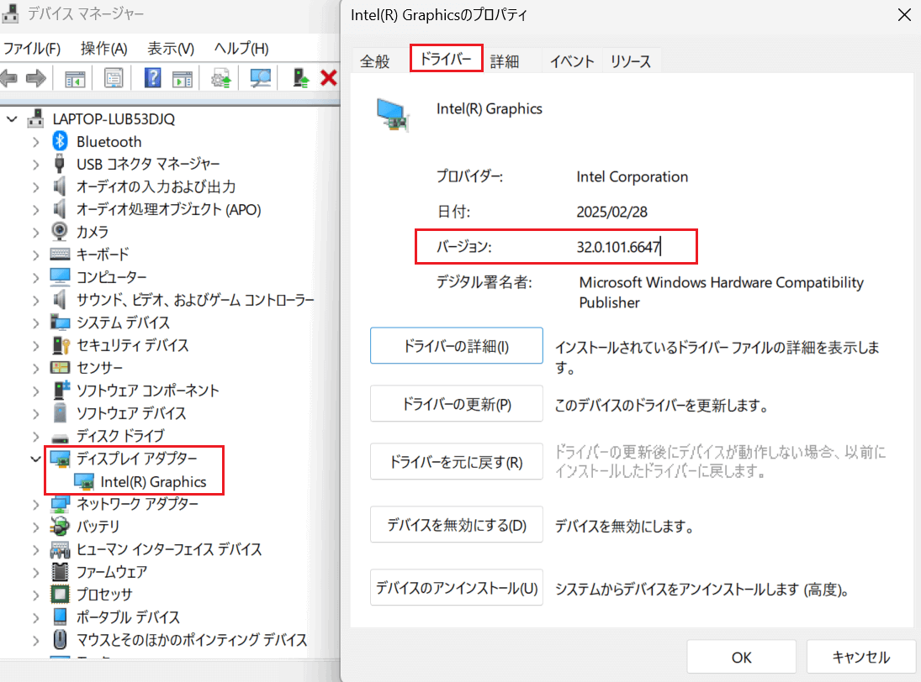Expand the オーディオ処理オブジェクト (APO) category
Screen dimensions: 921x682
(36, 209)
